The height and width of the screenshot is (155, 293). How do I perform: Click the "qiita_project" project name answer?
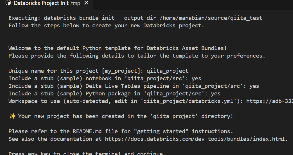click(x=167, y=71)
